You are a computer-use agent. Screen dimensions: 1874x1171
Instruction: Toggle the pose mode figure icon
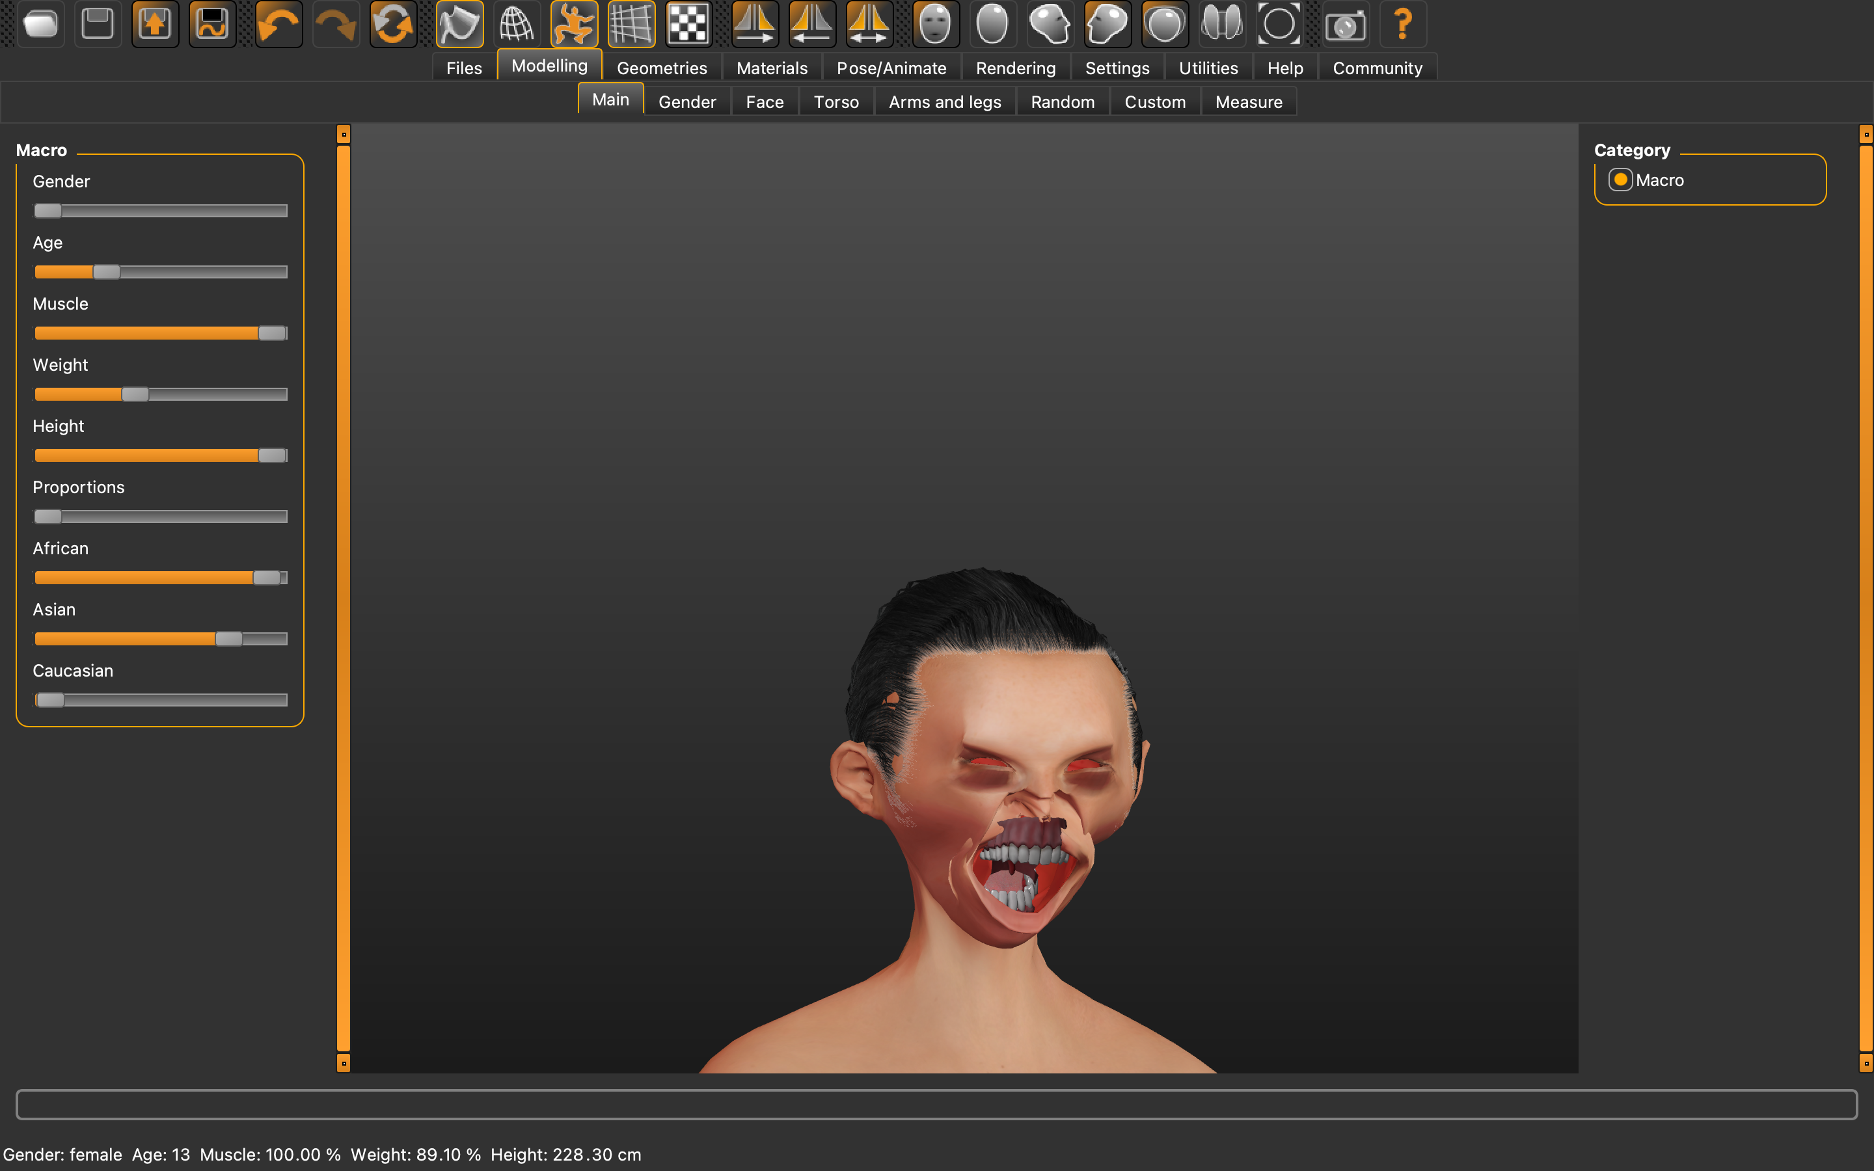[574, 24]
